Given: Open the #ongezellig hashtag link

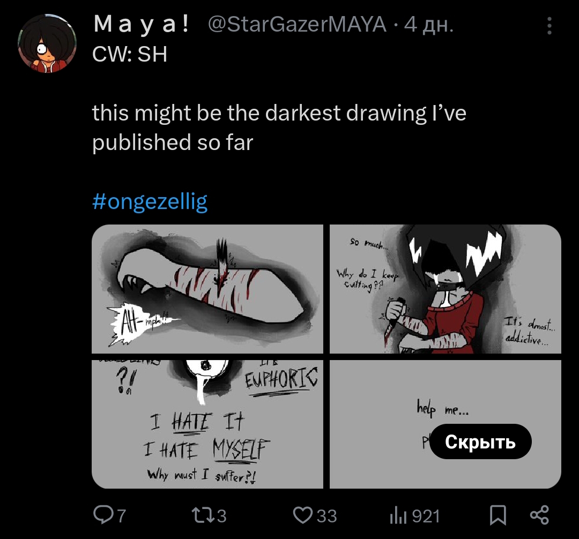Looking at the screenshot, I should coord(150,201).
